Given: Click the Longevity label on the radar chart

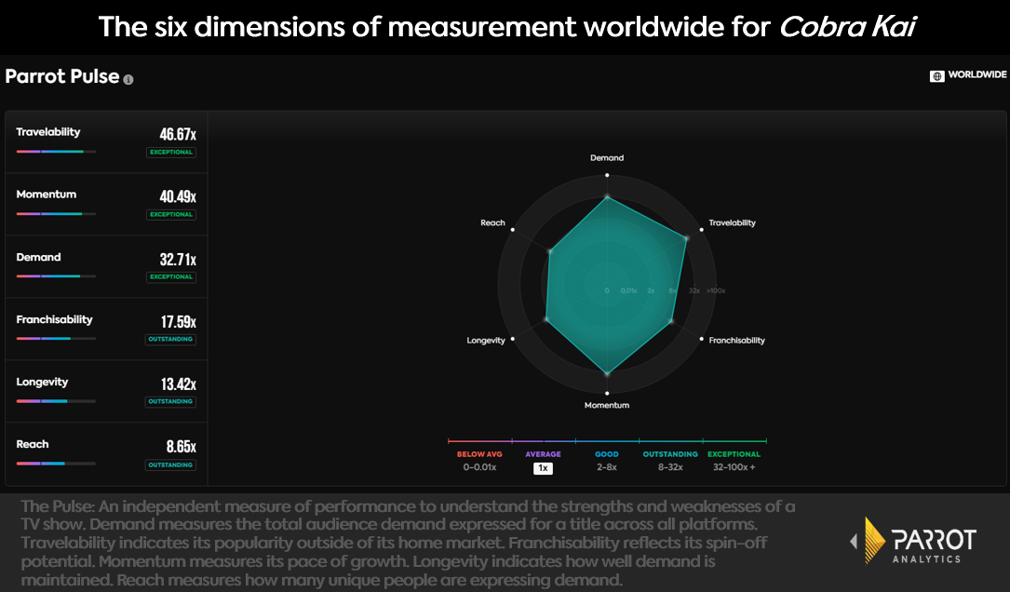Looking at the screenshot, I should 486,340.
